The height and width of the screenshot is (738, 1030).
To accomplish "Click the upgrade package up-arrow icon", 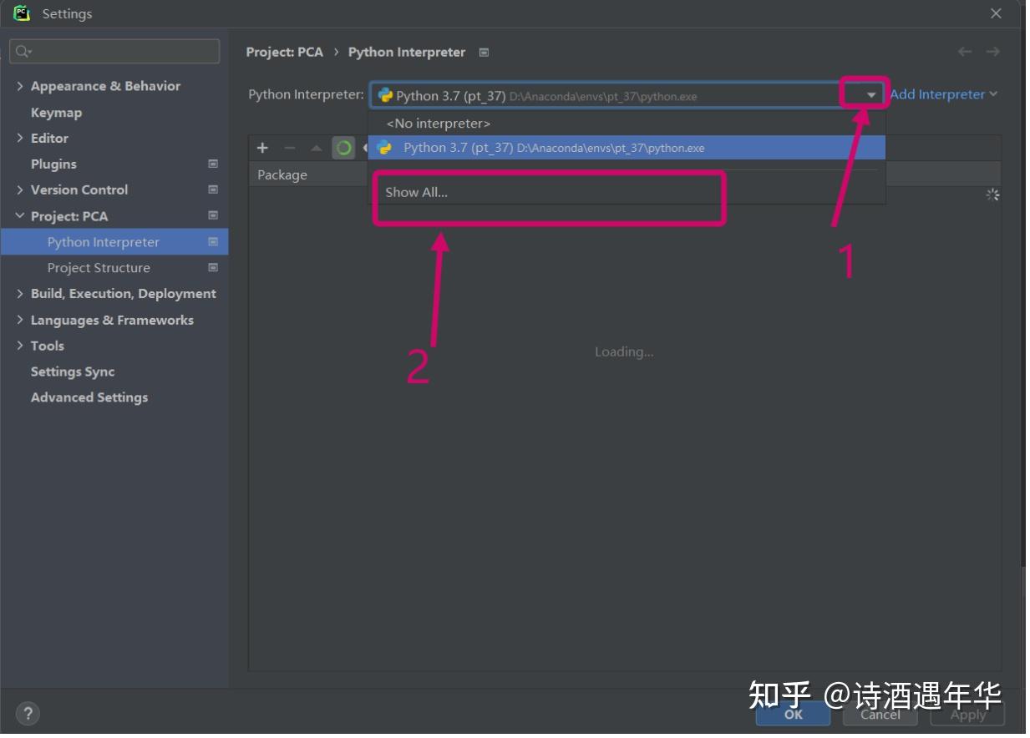I will 316,148.
